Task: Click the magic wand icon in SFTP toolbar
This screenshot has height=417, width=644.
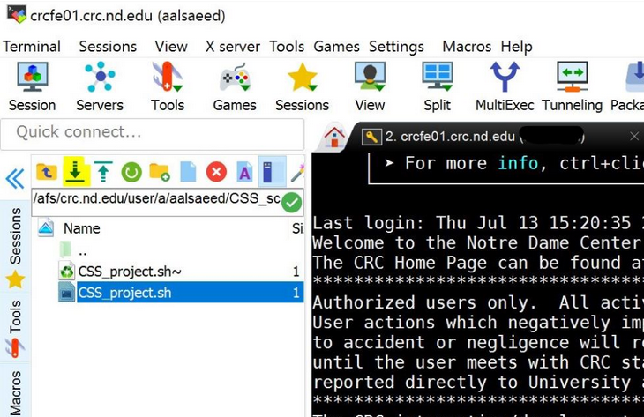Action: [x=298, y=172]
